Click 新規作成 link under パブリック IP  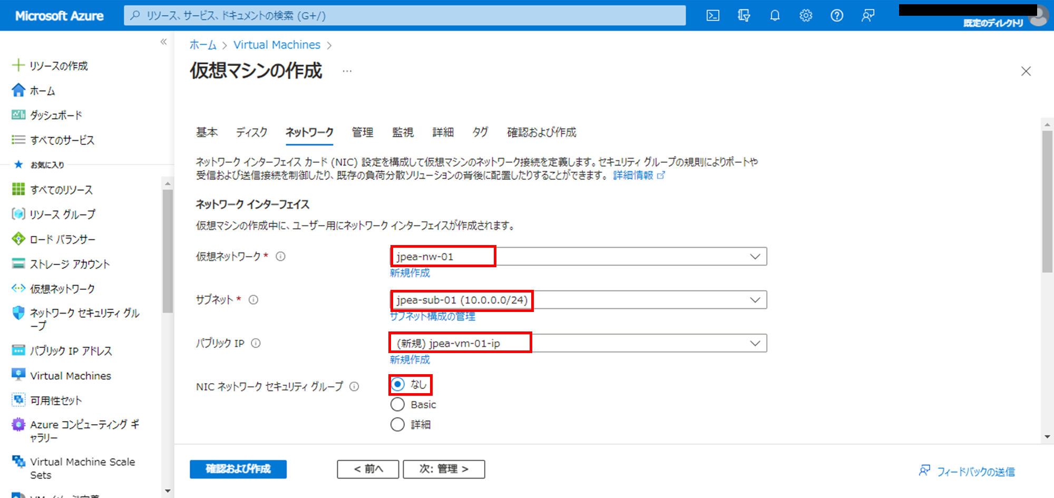click(410, 360)
